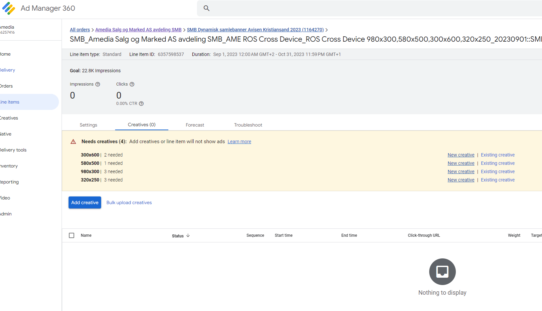Open SMB Dynamisk samlebanner order breadcrumb
This screenshot has height=311, width=542.
coord(255,30)
